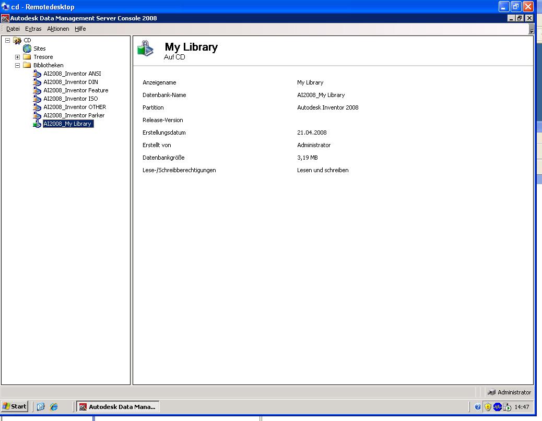Open the Datei menu
This screenshot has height=421, width=542.
pos(13,29)
